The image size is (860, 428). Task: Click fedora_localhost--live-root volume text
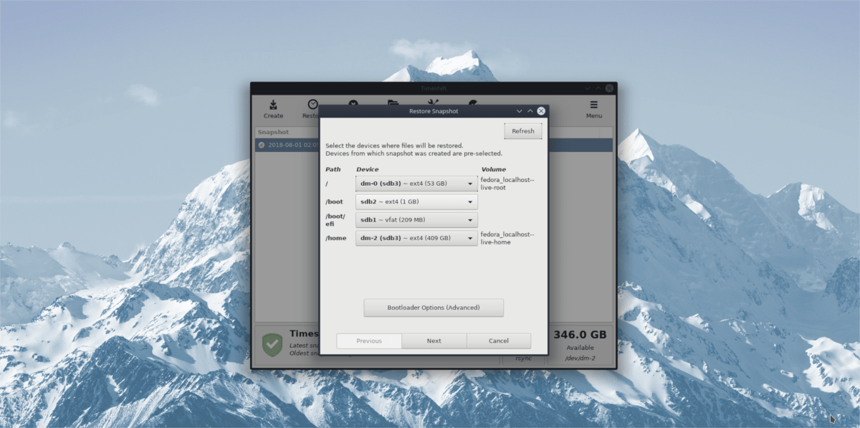[507, 183]
